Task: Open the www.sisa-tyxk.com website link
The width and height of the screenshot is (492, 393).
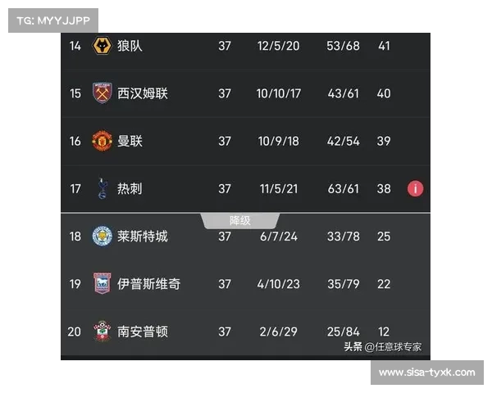Action: point(427,373)
